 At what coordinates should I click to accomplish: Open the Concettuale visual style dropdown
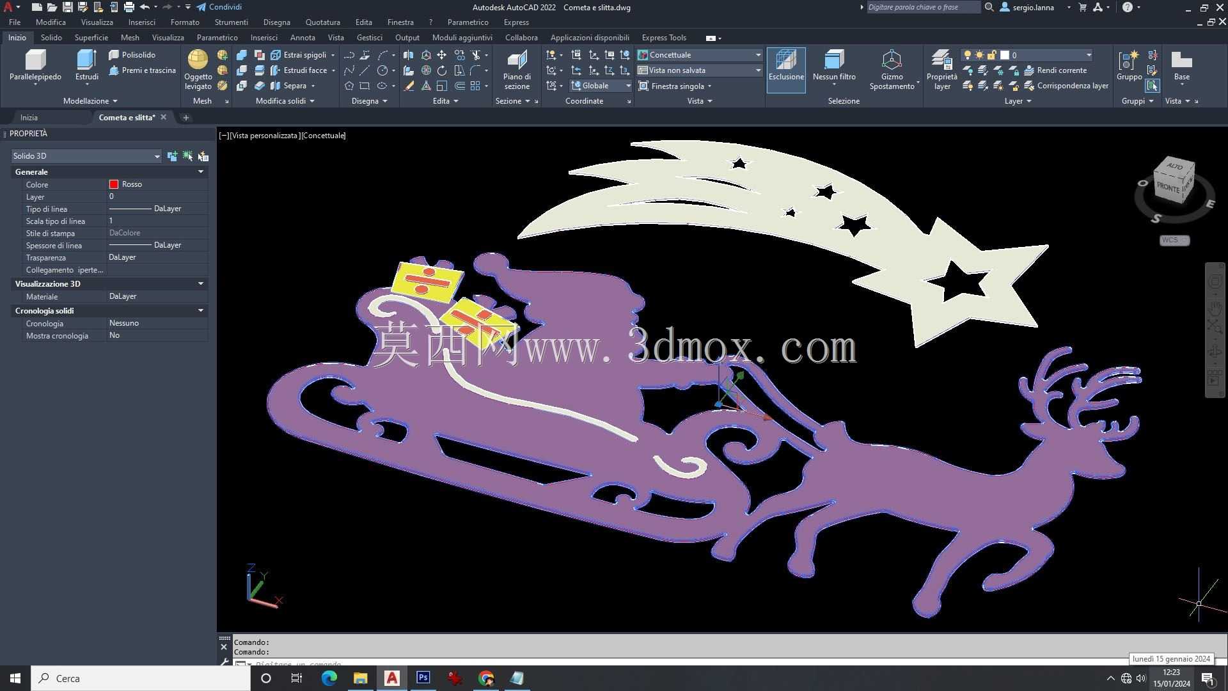click(x=700, y=55)
